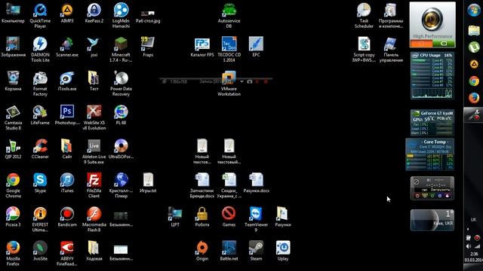This screenshot has height=271, width=483.
Task: Launch Ableton Live 9 Suite.exe
Action: [x=94, y=151]
